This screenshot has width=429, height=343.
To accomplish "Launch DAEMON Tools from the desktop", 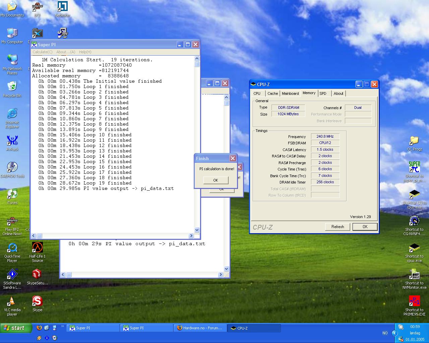I will coord(12,170).
